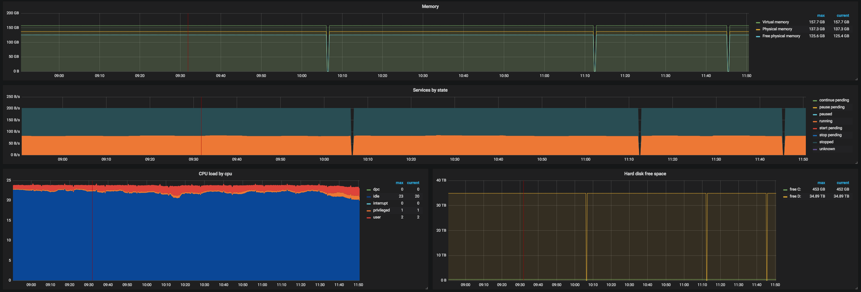Click the privileged series orange color icon
861x292 pixels.
[x=369, y=210]
